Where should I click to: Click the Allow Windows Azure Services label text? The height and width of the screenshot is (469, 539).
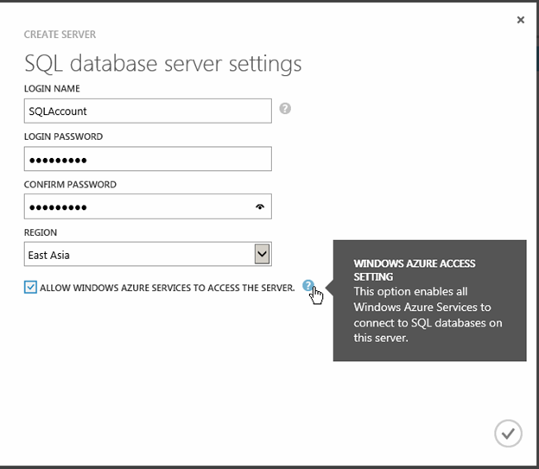pos(168,288)
